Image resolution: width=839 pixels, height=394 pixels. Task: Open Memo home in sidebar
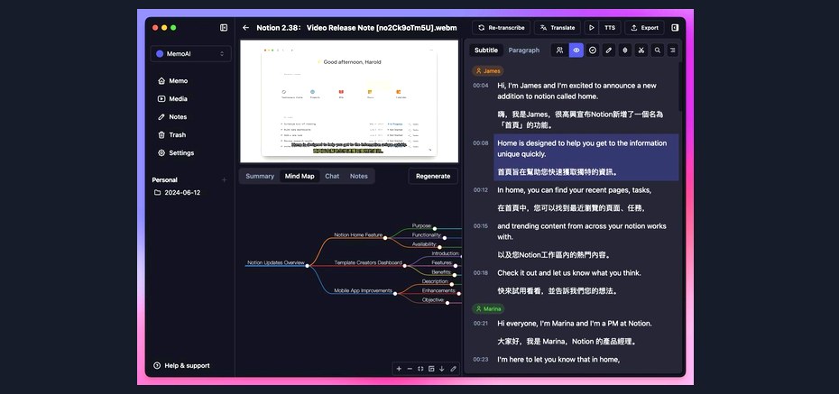(x=173, y=81)
